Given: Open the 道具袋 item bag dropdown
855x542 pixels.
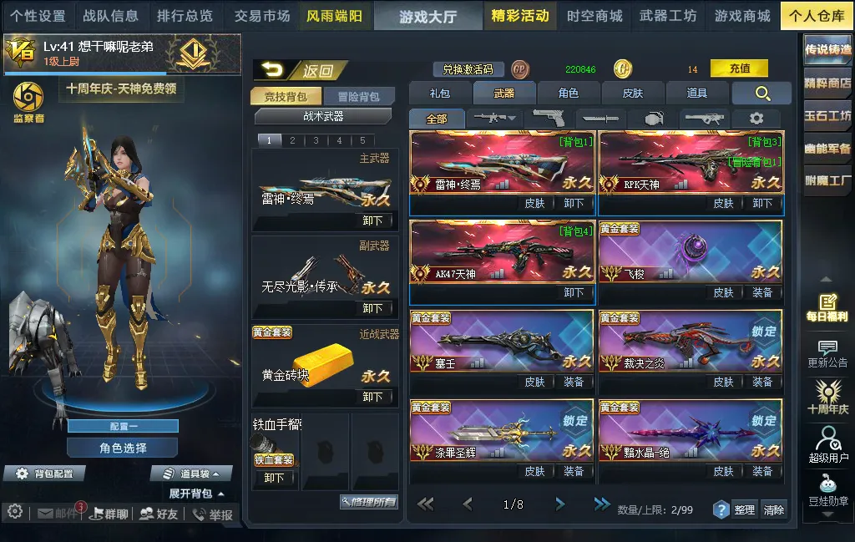Looking at the screenshot, I should tap(191, 474).
